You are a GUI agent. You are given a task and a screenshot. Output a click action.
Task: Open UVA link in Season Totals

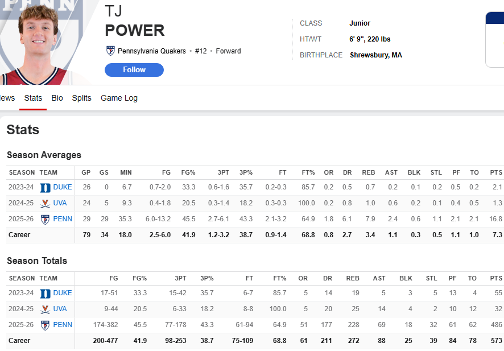pos(60,309)
